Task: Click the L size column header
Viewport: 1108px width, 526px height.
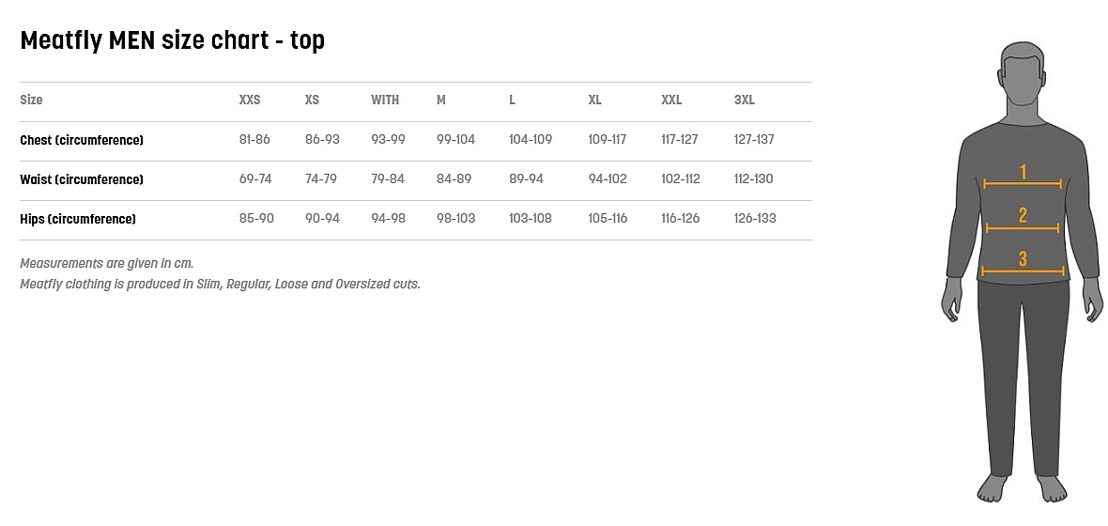Action: [512, 101]
